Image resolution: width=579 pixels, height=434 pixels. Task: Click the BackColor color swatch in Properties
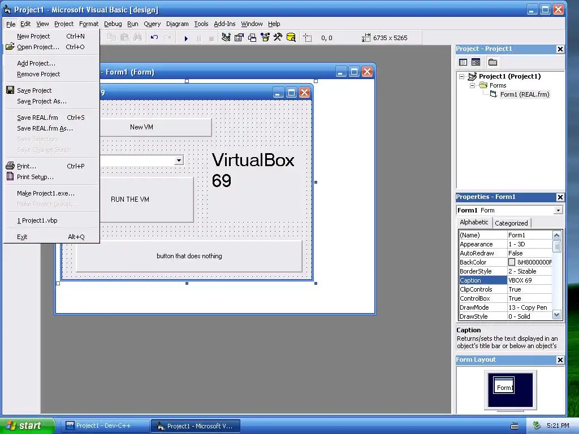click(512, 262)
